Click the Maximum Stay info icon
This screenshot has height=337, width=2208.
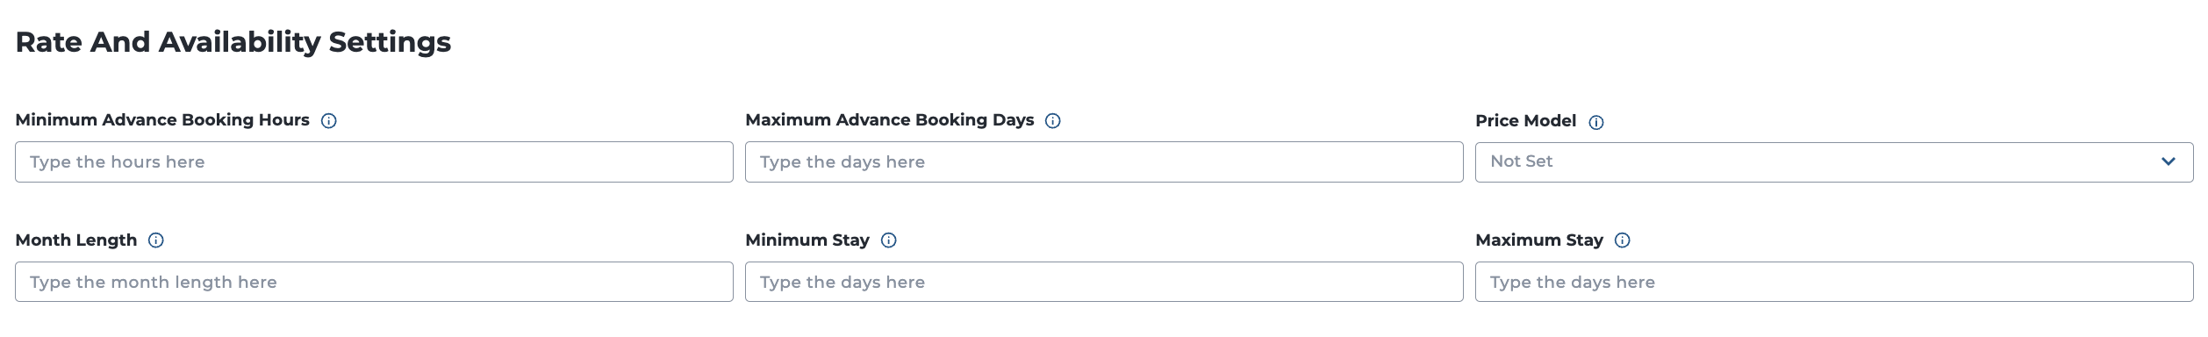[1623, 240]
